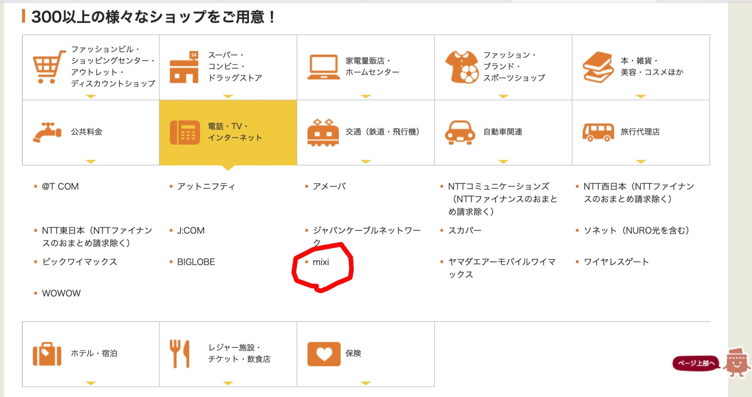Click the water faucet icon

tap(47, 132)
